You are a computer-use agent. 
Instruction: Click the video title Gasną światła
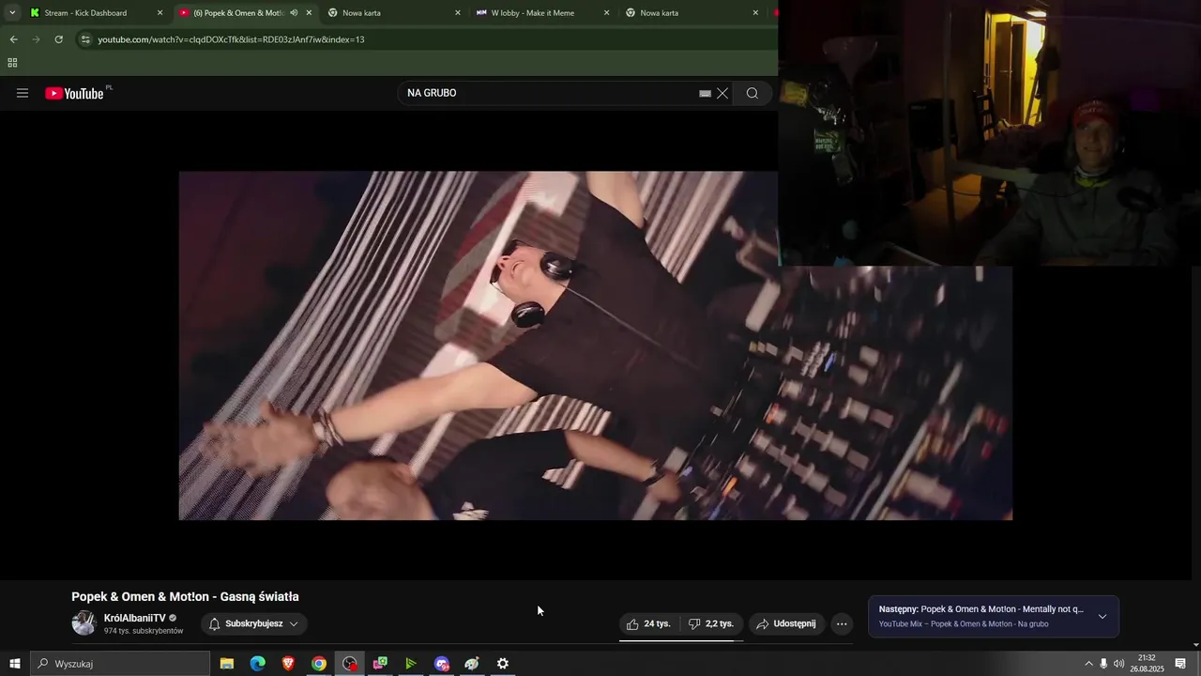[185, 597]
